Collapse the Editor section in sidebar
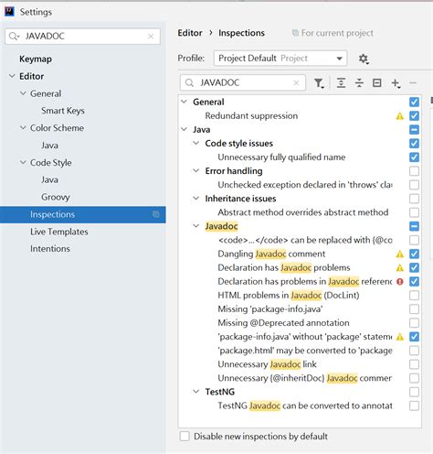Image resolution: width=433 pixels, height=454 pixels. [x=12, y=76]
